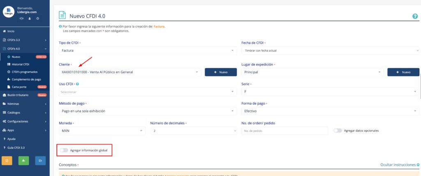The height and width of the screenshot is (176, 421).
Task: Click the mailbox icon beside Buzón tributario
Action: click(x=4, y=95)
